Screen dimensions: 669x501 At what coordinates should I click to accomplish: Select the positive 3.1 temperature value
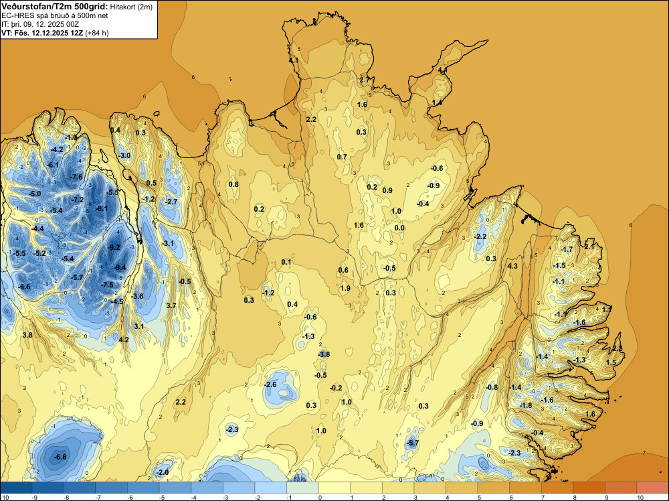tap(138, 326)
